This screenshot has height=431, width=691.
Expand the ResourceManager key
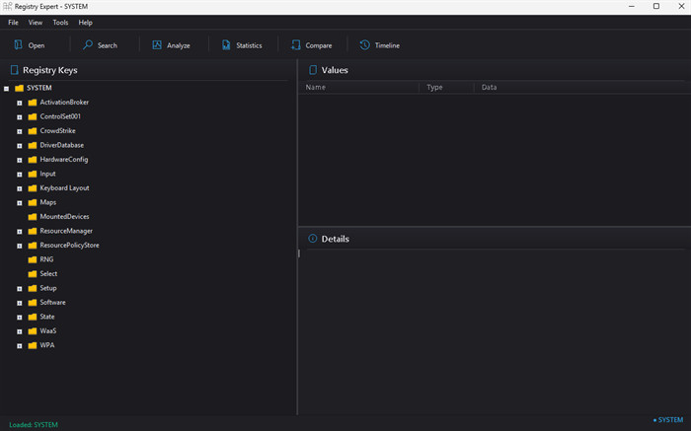tap(20, 232)
